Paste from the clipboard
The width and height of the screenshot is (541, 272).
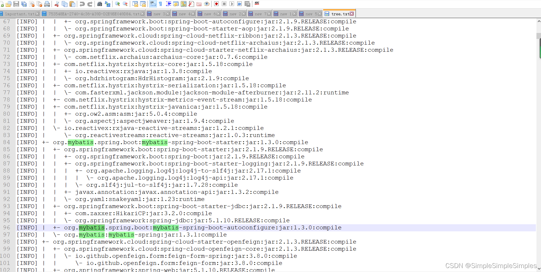click(x=72, y=4)
